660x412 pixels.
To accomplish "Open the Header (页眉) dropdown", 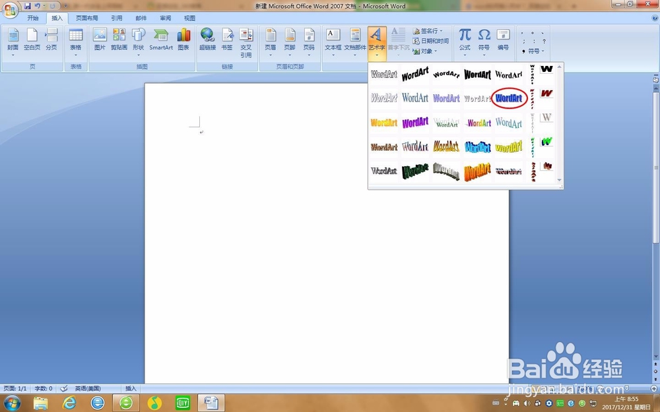I will click(270, 42).
